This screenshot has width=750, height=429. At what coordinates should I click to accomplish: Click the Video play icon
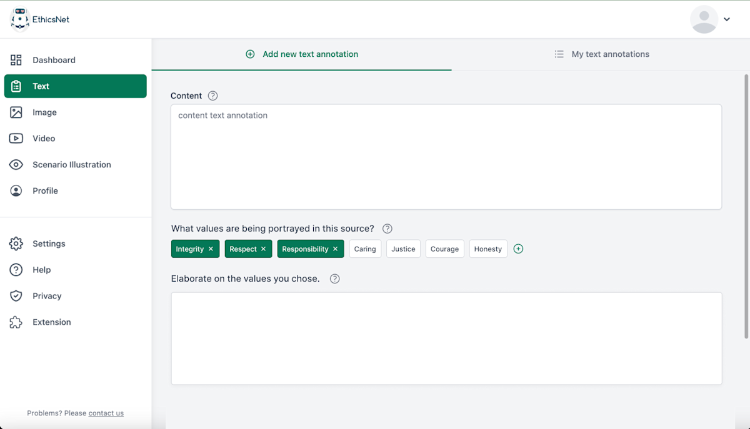point(16,139)
